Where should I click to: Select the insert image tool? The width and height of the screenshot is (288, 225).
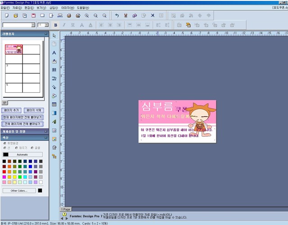point(54,139)
